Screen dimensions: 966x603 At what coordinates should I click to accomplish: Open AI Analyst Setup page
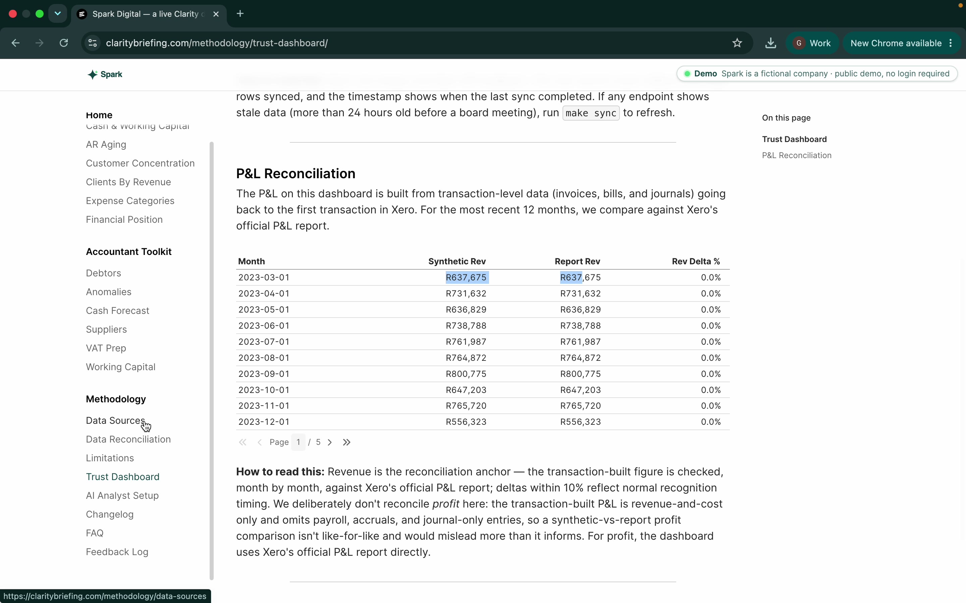tap(122, 496)
